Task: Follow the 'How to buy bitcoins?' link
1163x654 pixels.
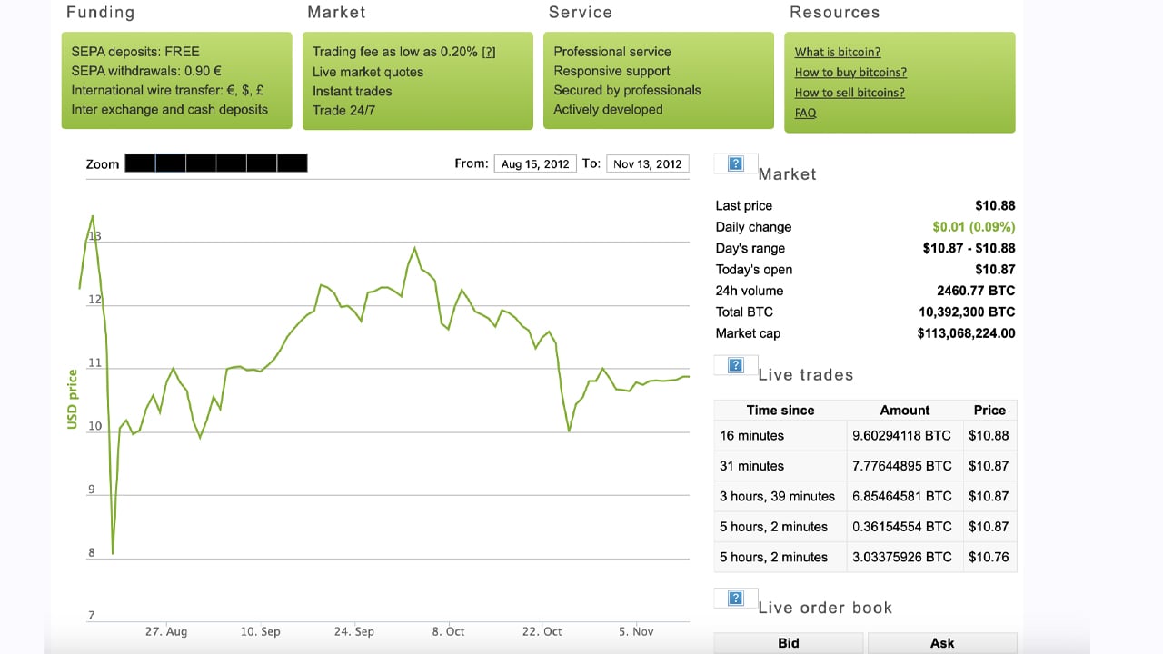Action: [x=850, y=73]
